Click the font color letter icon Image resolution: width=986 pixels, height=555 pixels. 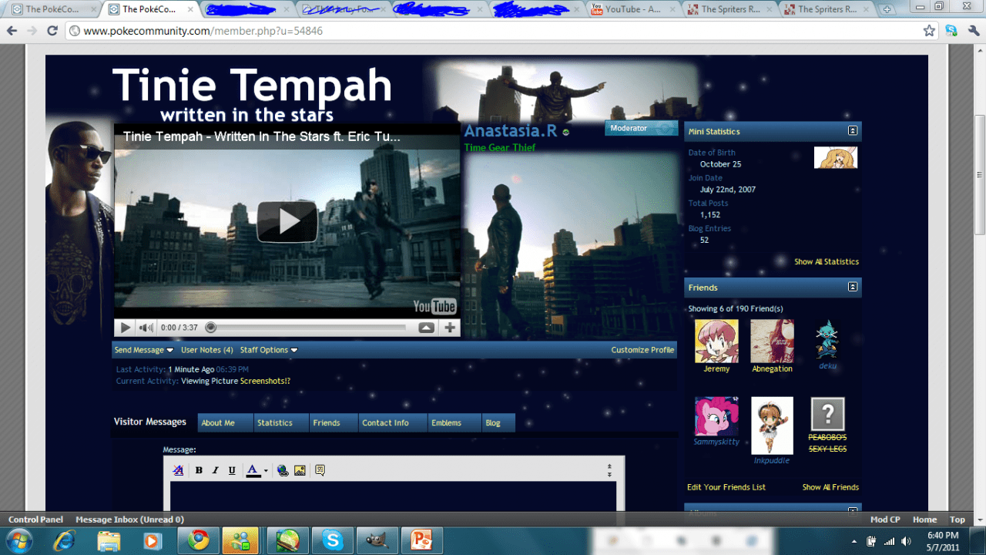253,470
